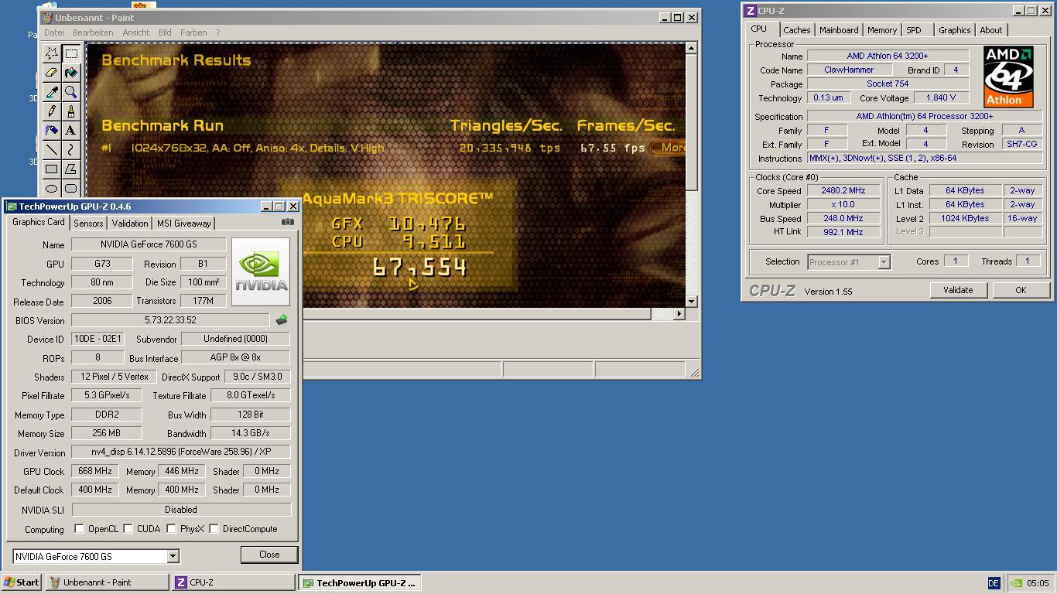The width and height of the screenshot is (1057, 594).
Task: Switch to the Mainboard tab in CPU-Z
Action: 839,30
